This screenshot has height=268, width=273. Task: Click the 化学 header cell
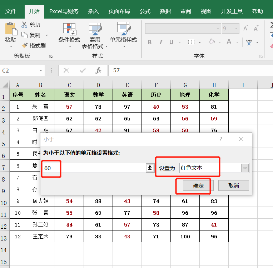click(x=214, y=95)
